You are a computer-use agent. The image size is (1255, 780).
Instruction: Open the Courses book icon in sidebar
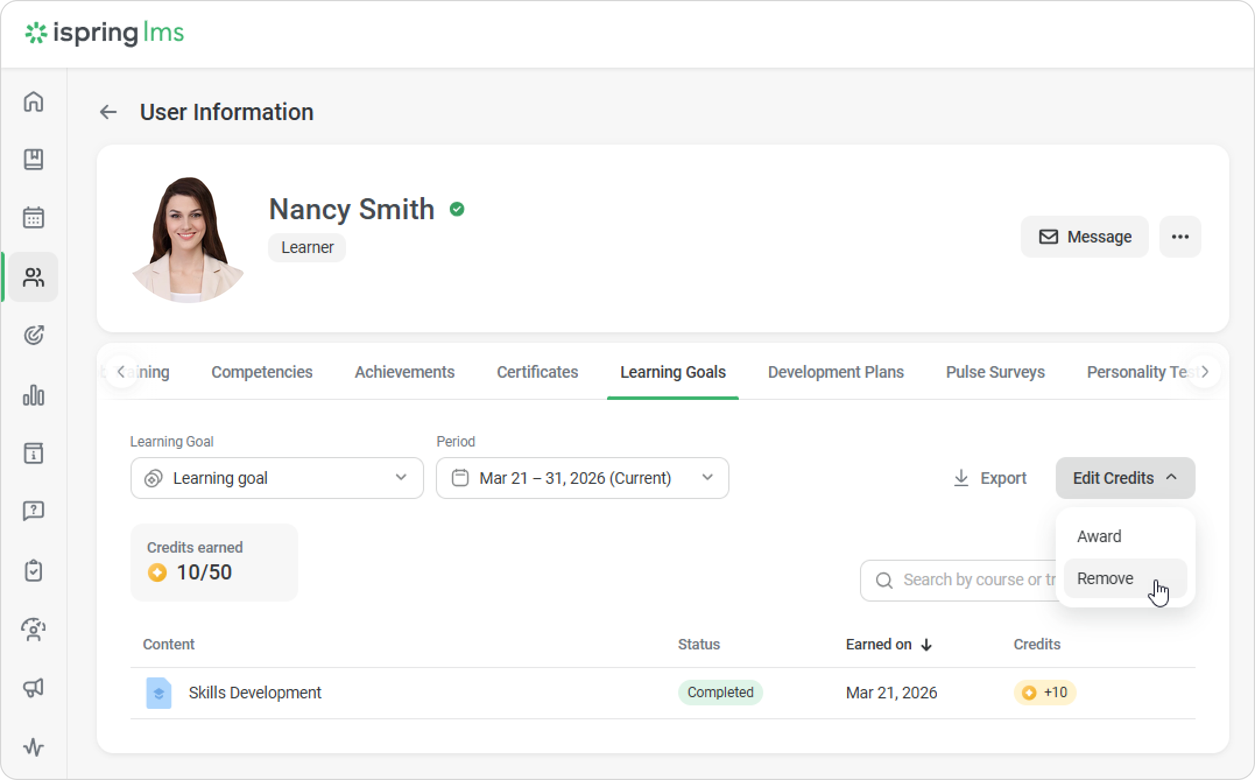point(33,159)
